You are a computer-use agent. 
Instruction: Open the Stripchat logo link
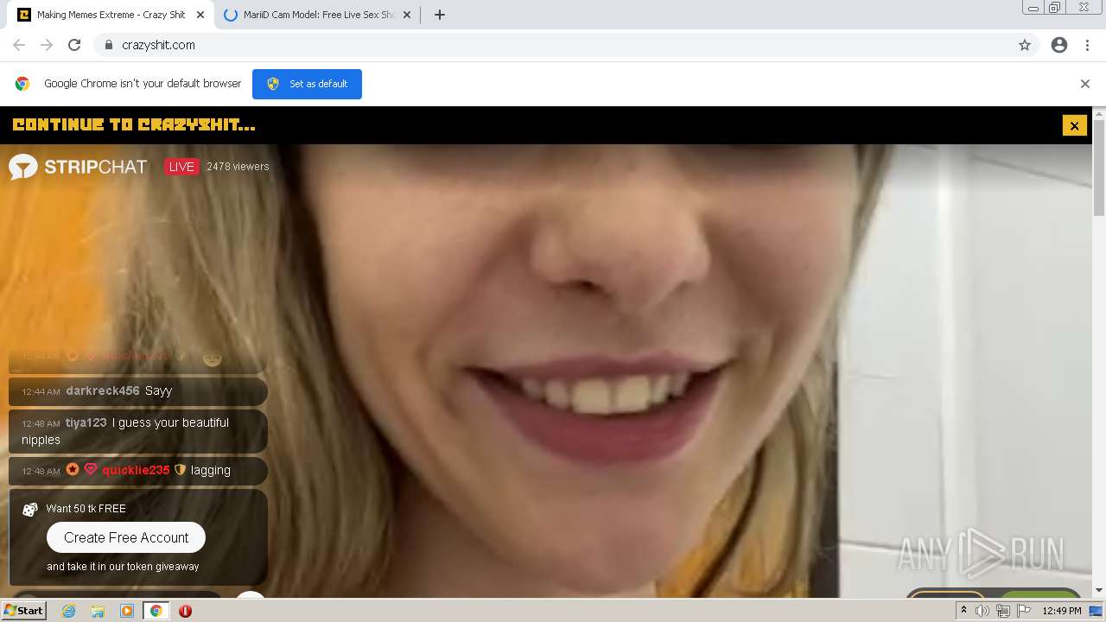click(78, 167)
